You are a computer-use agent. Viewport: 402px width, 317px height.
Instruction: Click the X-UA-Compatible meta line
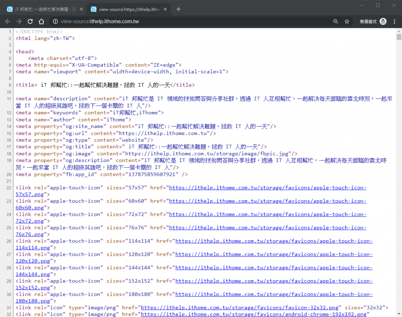point(99,65)
